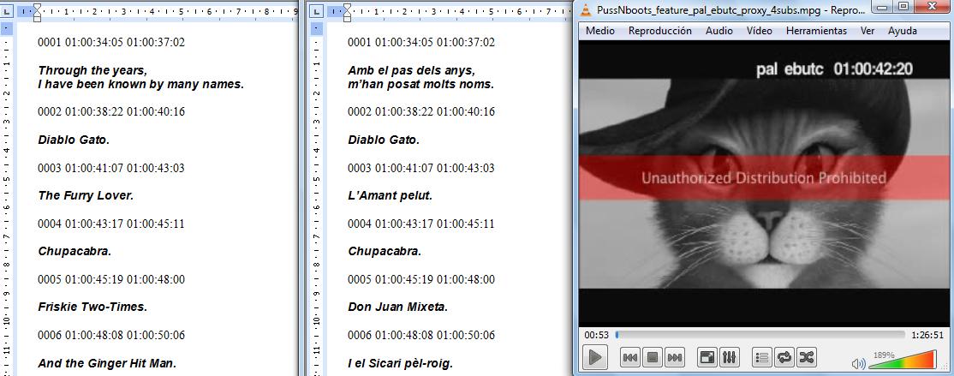Toggle fullscreen video mode

coord(707,357)
